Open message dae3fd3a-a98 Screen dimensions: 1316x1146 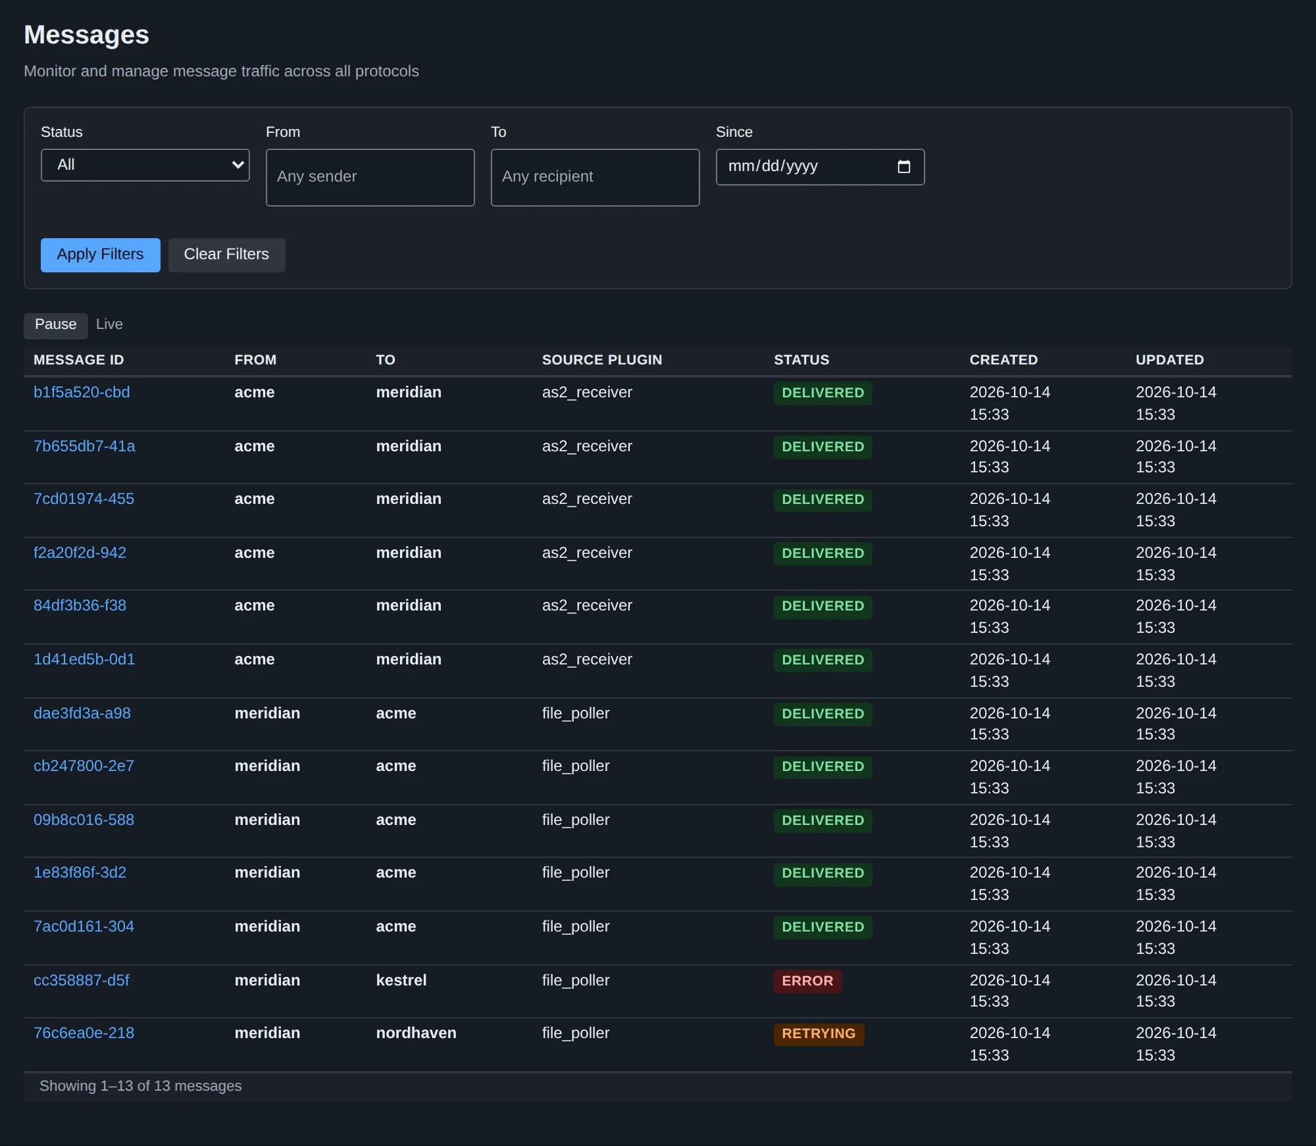82,714
